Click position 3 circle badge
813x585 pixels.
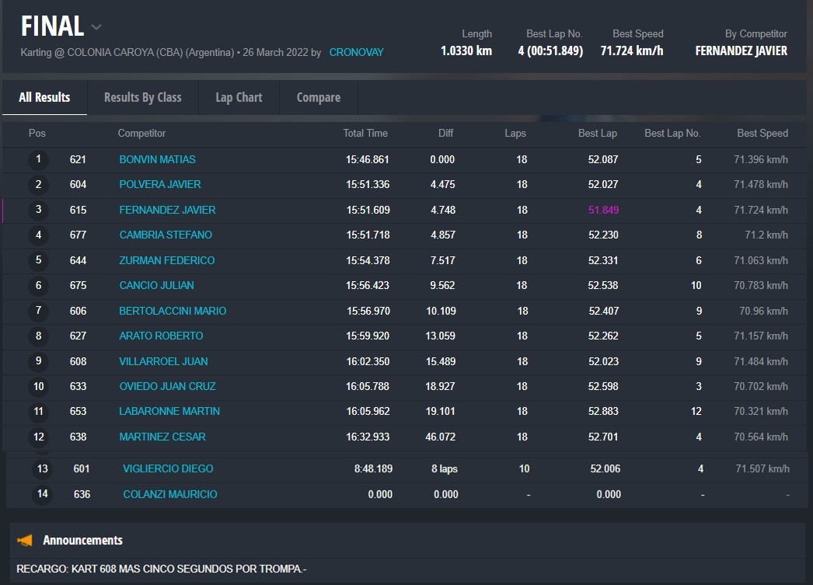[38, 210]
